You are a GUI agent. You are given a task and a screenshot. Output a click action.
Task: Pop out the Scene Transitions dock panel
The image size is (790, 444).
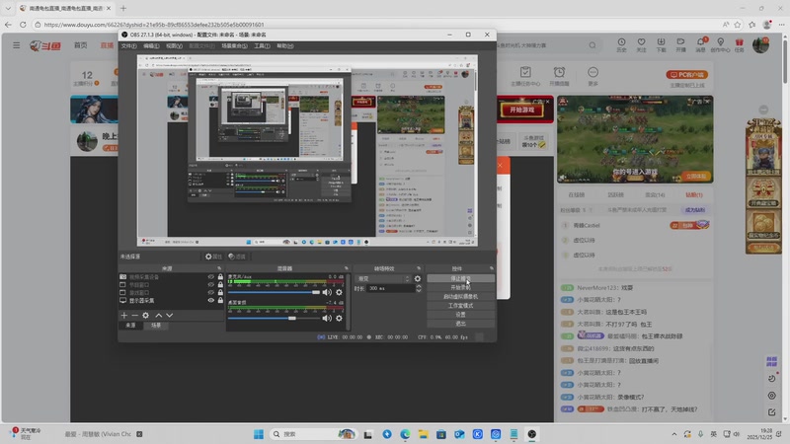[x=419, y=268]
